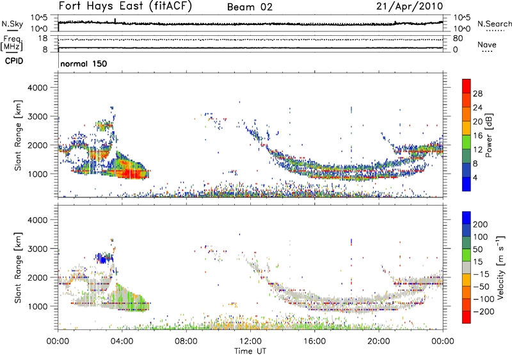Click the '12' power colorbar tick
This screenshot has height=355, width=512.
477,150
